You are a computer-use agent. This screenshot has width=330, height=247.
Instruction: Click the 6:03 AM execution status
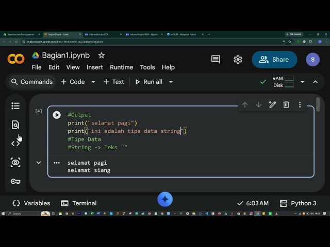coord(253,203)
